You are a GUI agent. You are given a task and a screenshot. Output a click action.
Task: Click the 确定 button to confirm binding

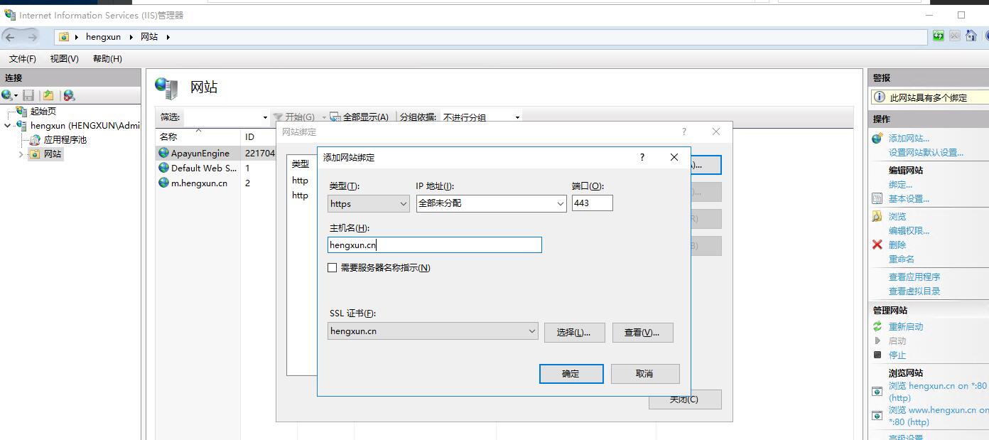pos(571,374)
